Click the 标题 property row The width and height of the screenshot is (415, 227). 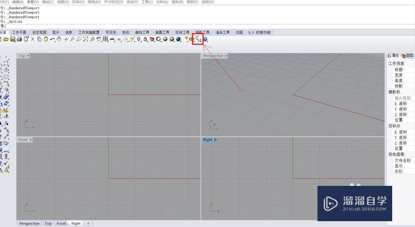pos(400,69)
